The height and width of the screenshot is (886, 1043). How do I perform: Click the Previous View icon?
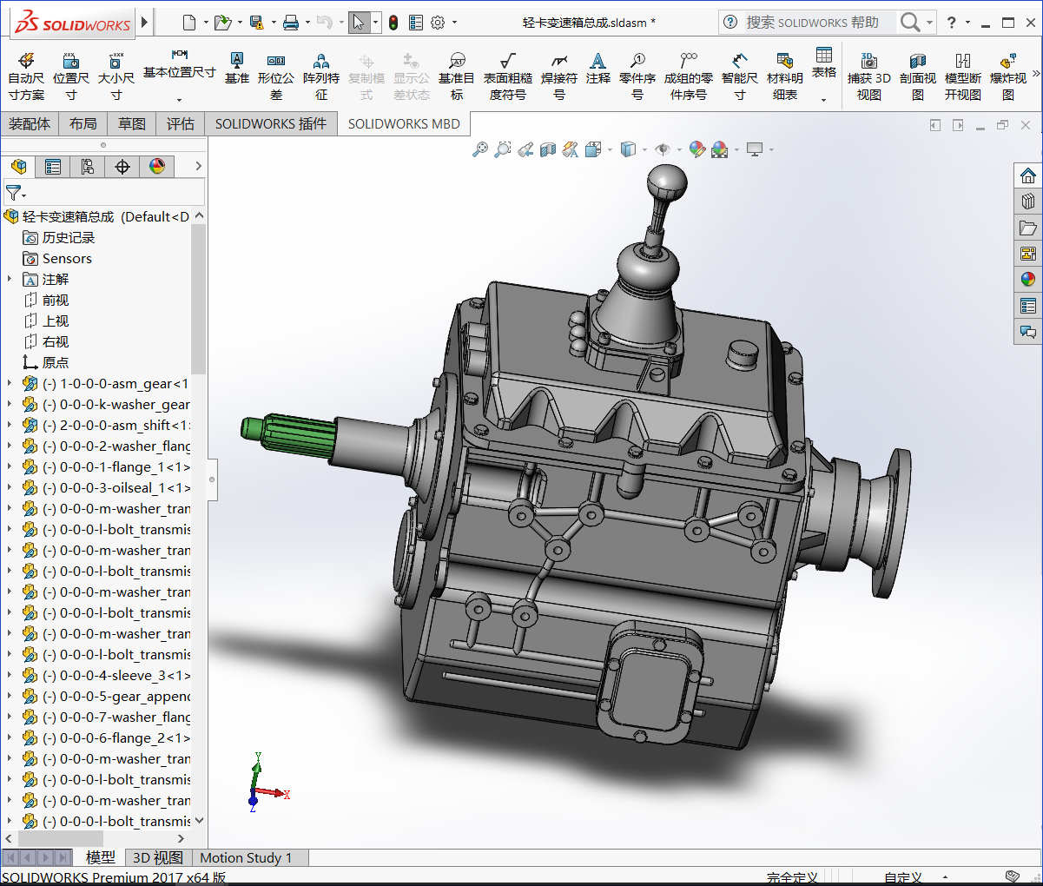point(525,149)
